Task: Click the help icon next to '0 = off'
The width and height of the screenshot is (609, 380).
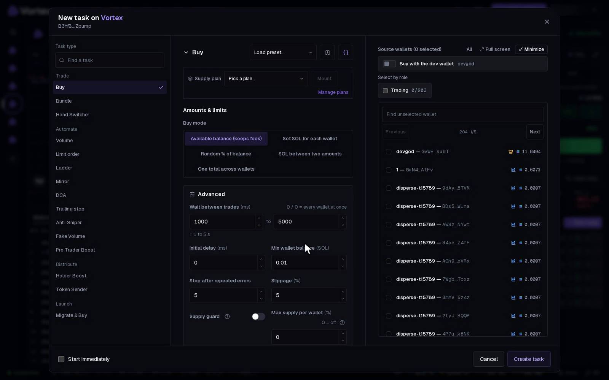Action: (342, 323)
